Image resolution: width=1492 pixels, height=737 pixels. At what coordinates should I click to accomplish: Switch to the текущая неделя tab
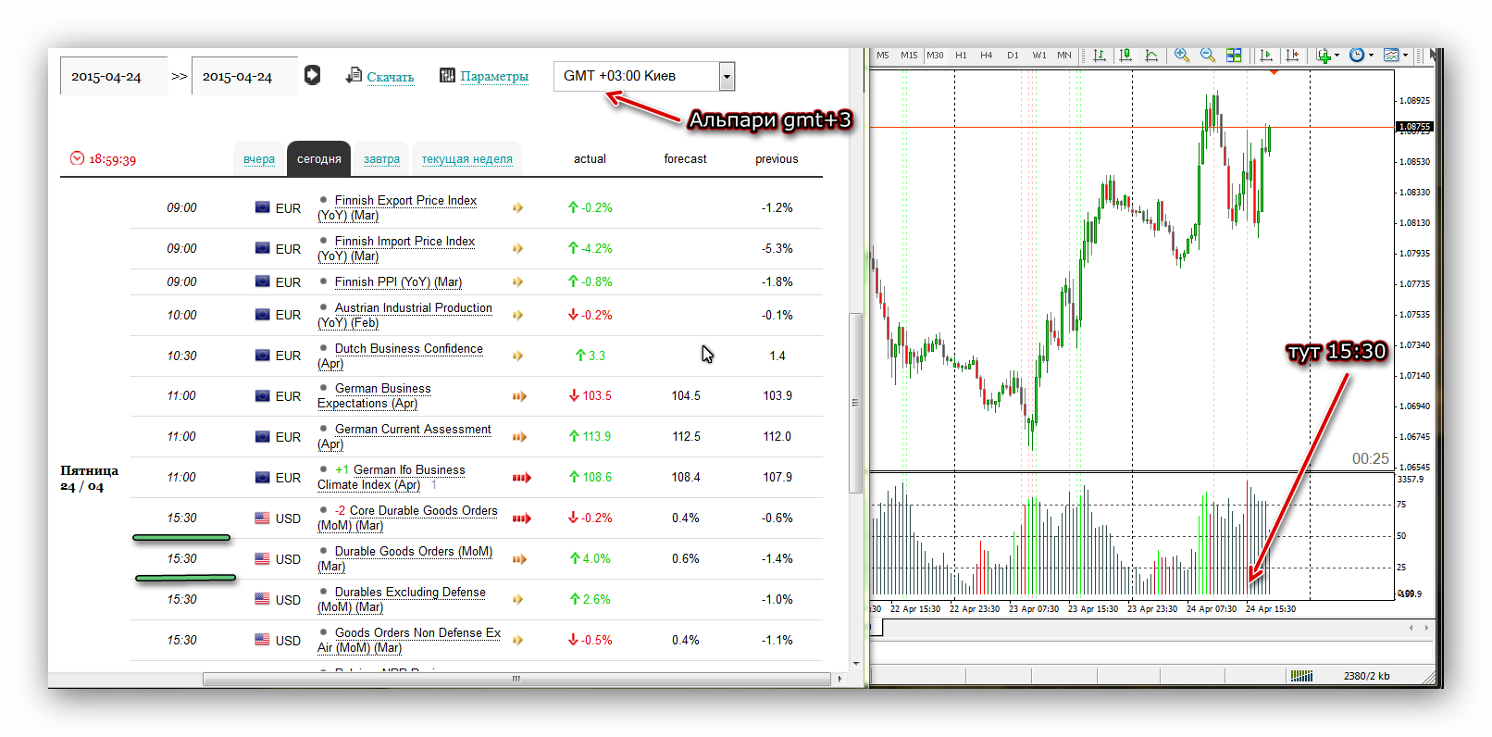(466, 158)
